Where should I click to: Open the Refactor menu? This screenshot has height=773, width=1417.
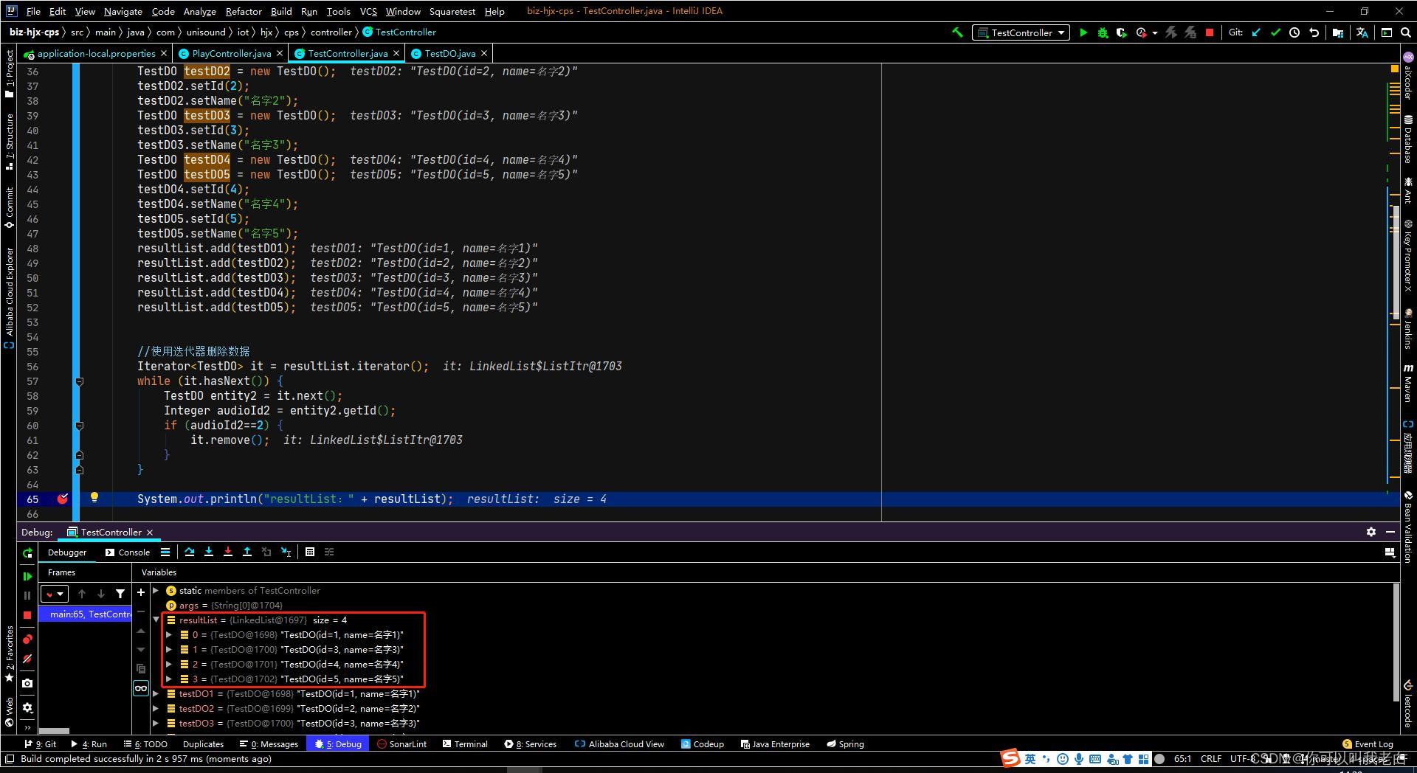[x=244, y=11]
